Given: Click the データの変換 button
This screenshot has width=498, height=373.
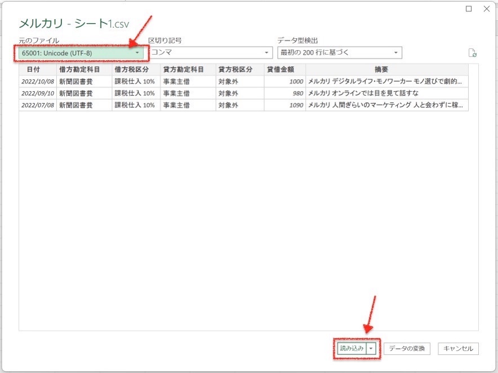Looking at the screenshot, I should tap(407, 349).
